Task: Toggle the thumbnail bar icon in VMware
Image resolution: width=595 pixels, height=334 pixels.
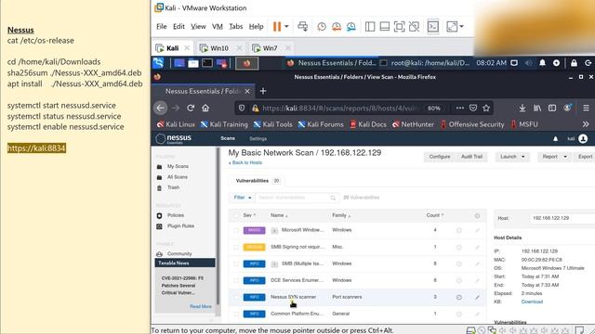Action: [384, 27]
